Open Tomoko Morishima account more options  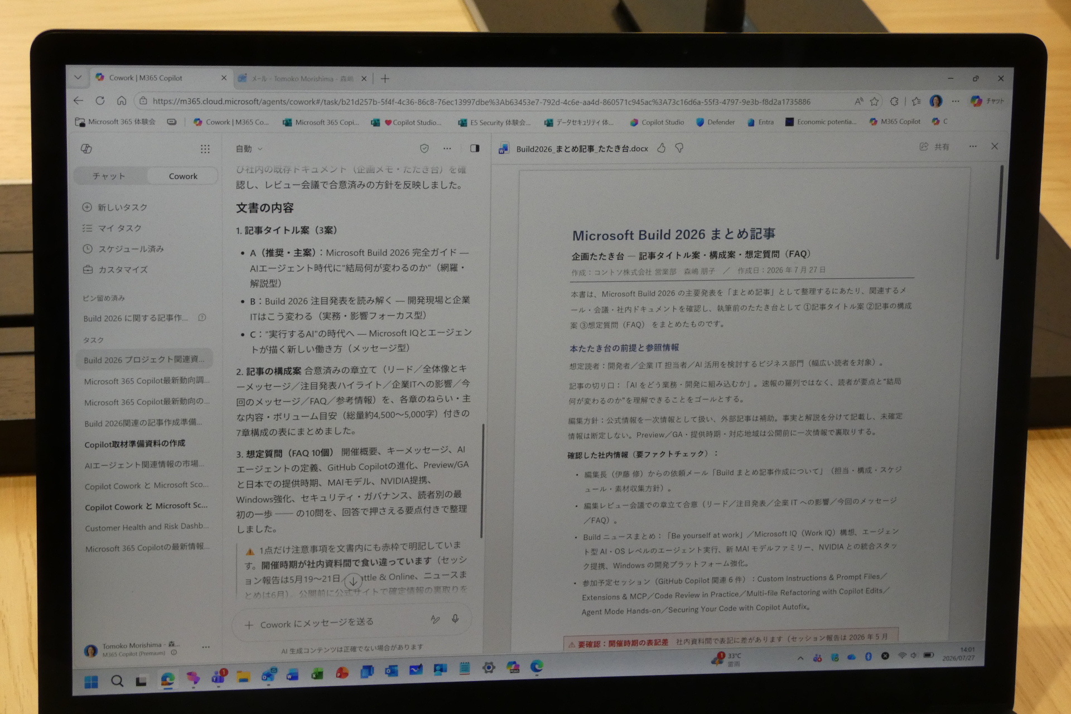click(x=206, y=647)
